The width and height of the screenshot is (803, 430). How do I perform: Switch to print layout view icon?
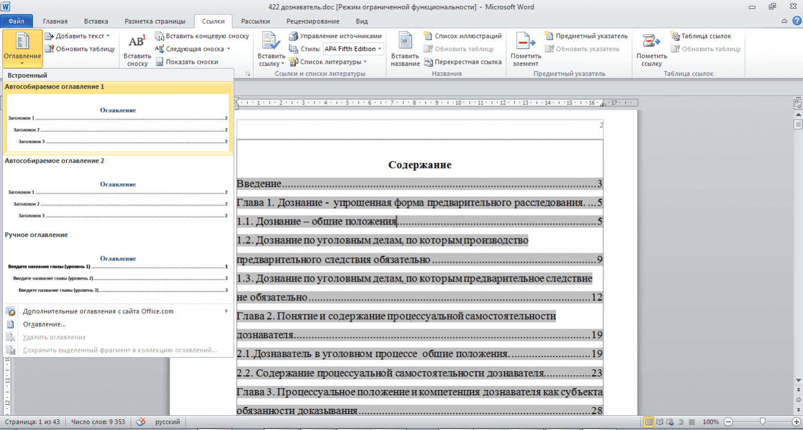649,422
